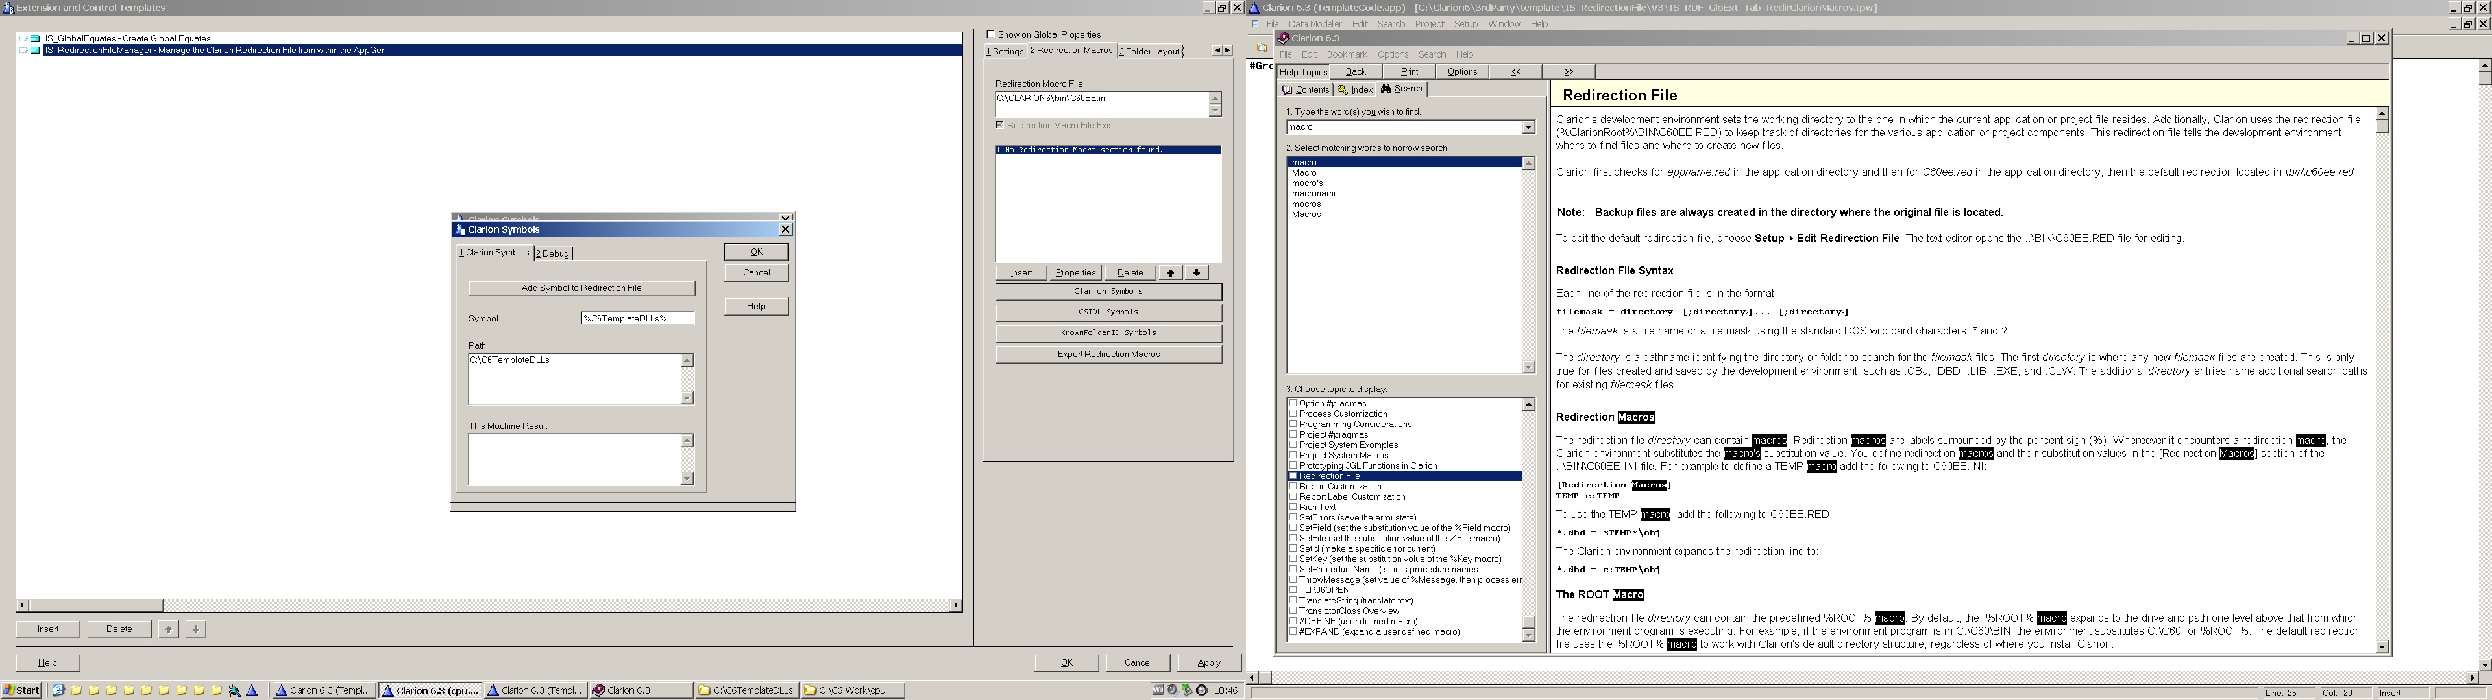Click Add Symbol to Redirection File
The width and height of the screenshot is (2492, 700).
click(x=580, y=288)
